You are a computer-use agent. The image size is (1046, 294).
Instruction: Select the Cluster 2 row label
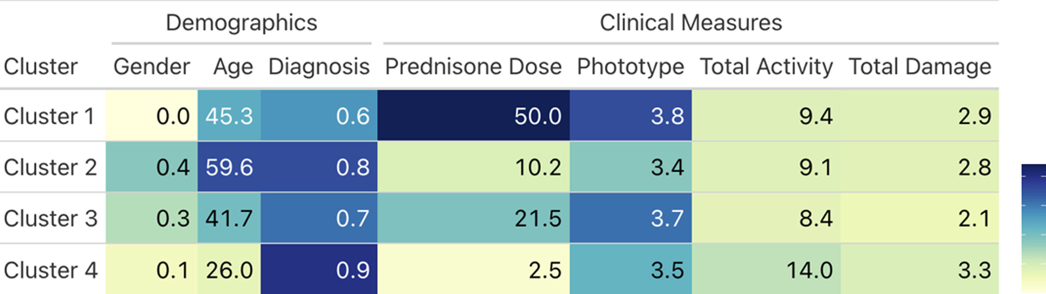click(50, 167)
